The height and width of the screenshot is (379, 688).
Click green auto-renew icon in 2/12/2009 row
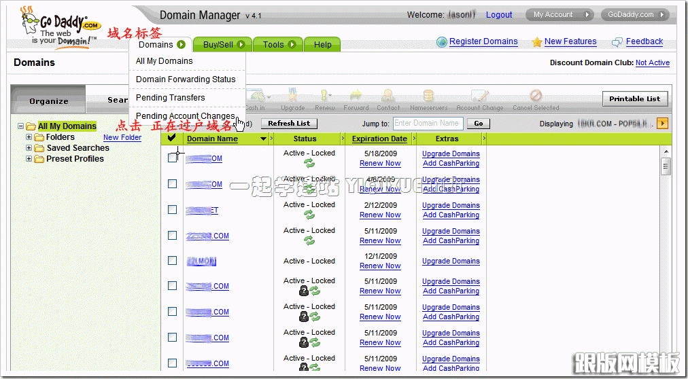309,215
